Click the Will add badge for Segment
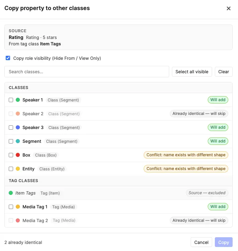238x251 pixels. point(218,141)
